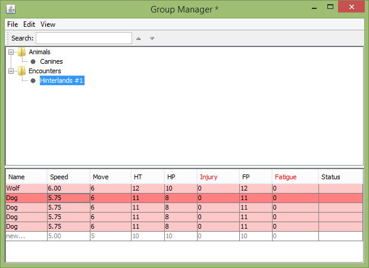The height and width of the screenshot is (268, 369).
Task: Click the search toolbar drag handle
Action: (8, 38)
